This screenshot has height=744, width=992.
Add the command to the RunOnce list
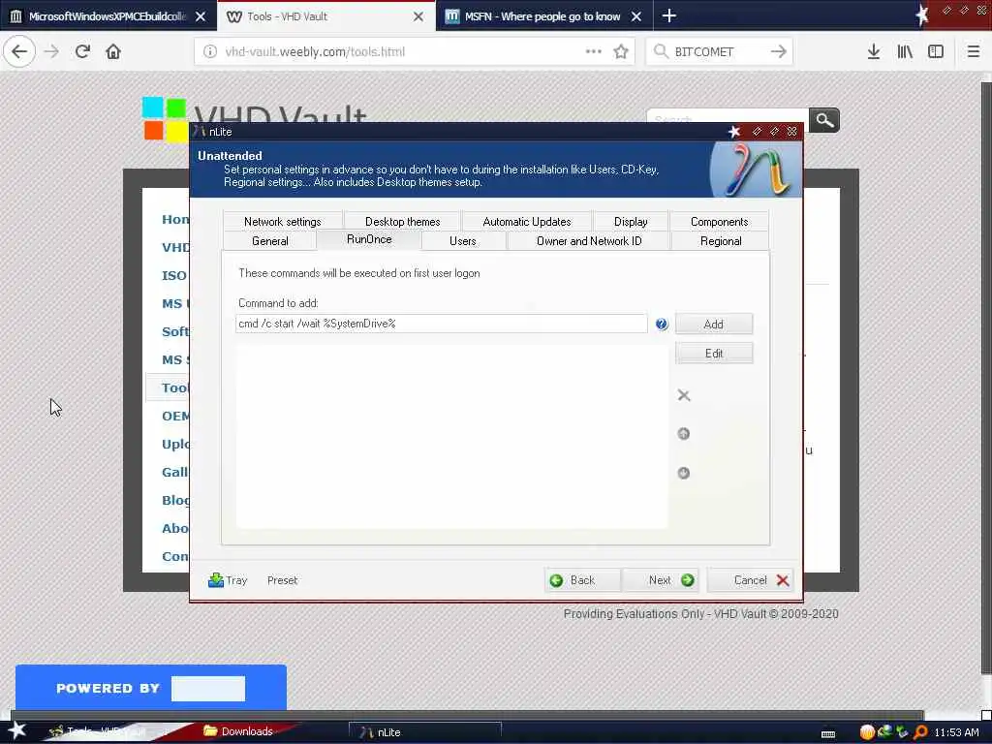714,324
